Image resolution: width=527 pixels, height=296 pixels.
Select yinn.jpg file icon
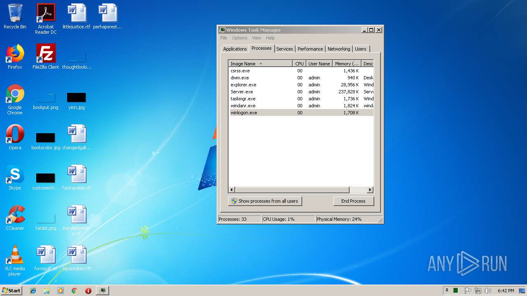tap(77, 101)
